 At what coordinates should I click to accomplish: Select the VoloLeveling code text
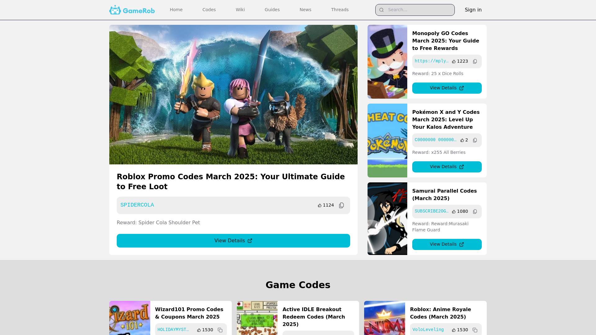pyautogui.click(x=428, y=330)
